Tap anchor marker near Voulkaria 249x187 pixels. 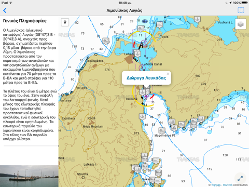[x=197, y=19]
